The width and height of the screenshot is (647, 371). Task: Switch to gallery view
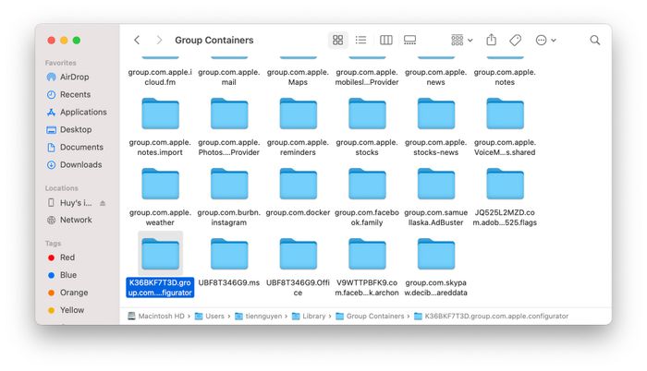click(409, 41)
